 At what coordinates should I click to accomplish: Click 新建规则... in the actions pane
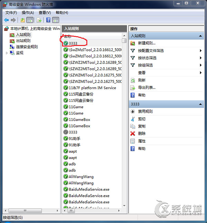147,43
